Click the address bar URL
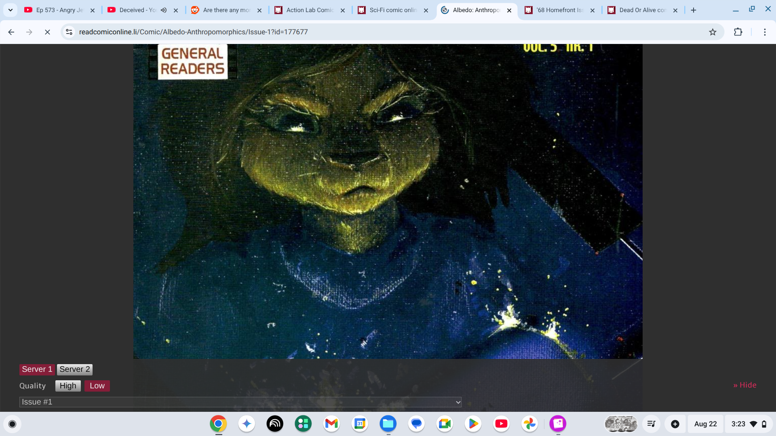This screenshot has width=776, height=436. point(193,32)
